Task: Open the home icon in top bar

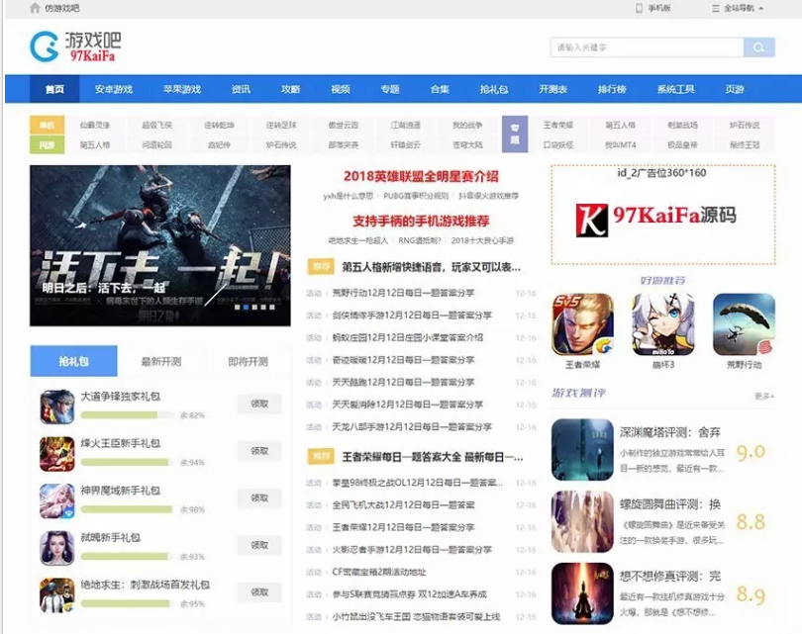Action: click(35, 8)
